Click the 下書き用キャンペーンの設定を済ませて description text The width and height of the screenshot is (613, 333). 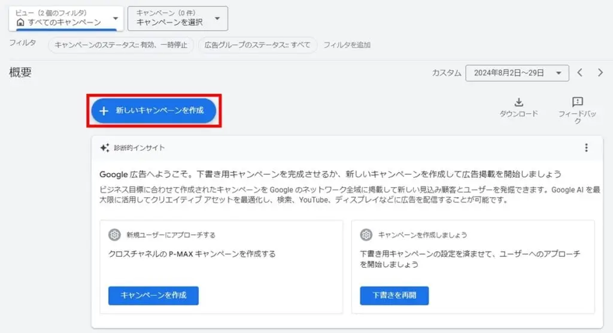tap(470, 259)
